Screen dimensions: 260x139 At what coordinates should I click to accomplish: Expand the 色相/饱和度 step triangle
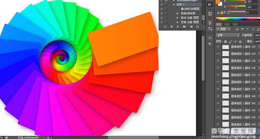tap(178, 13)
